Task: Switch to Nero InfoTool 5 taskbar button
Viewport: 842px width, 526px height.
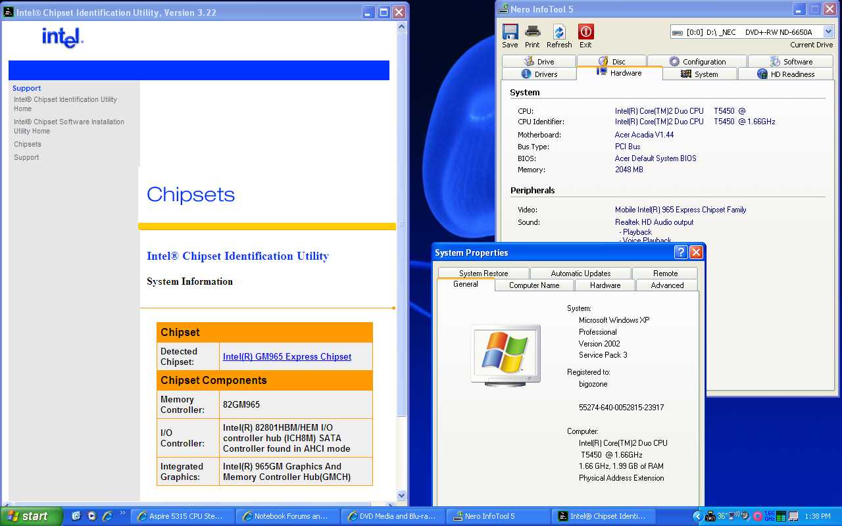Action: click(499, 516)
